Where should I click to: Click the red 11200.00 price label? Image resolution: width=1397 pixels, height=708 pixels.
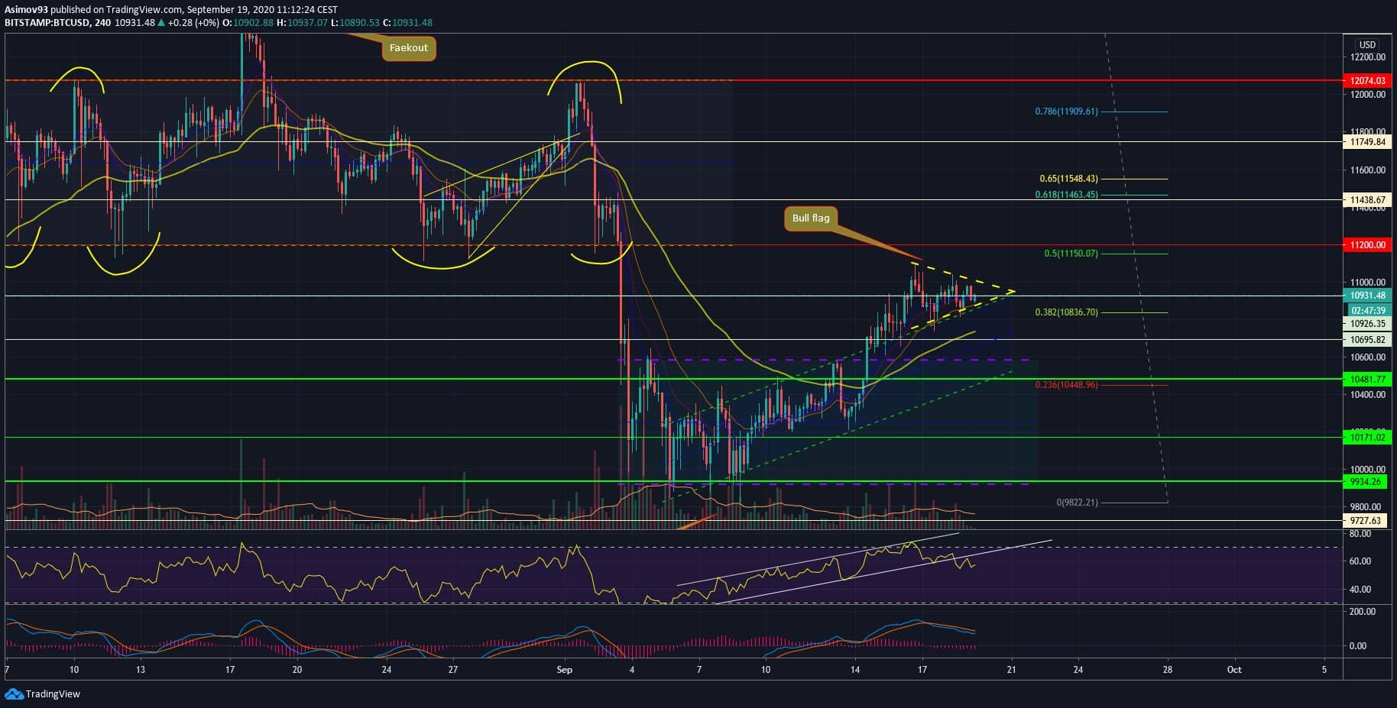(x=1367, y=245)
